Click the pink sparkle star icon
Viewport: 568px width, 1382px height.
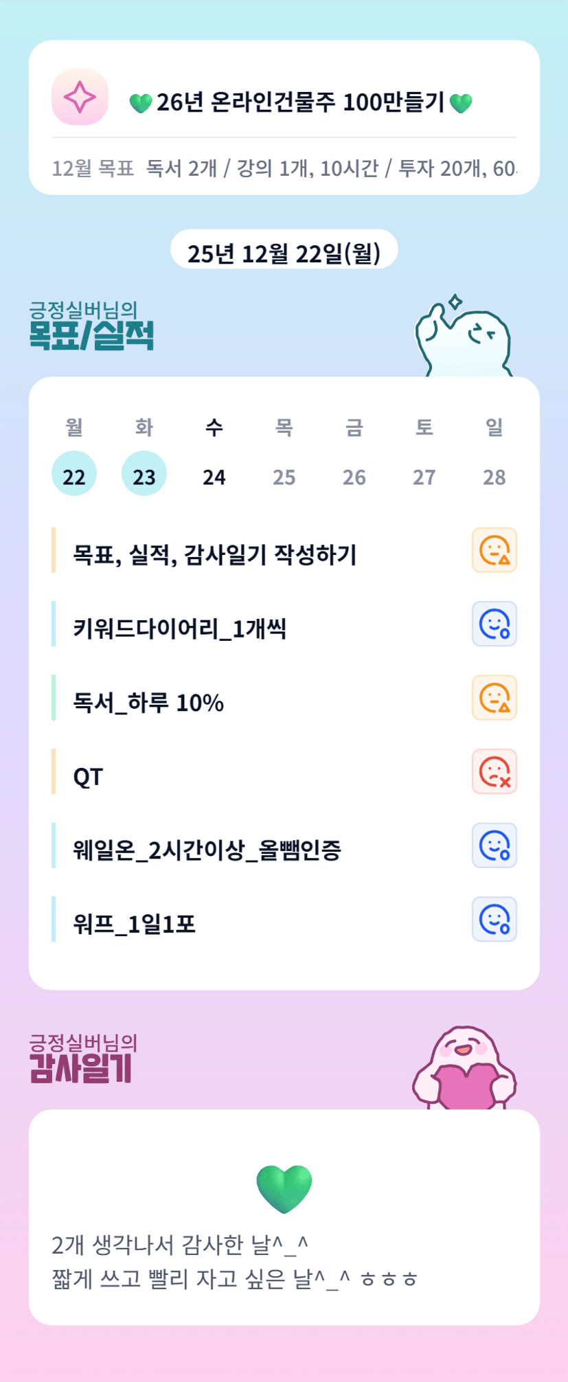point(80,97)
